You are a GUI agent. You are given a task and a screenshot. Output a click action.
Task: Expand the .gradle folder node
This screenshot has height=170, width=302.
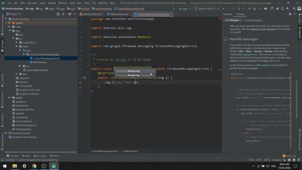pyautogui.click(x=9, y=23)
